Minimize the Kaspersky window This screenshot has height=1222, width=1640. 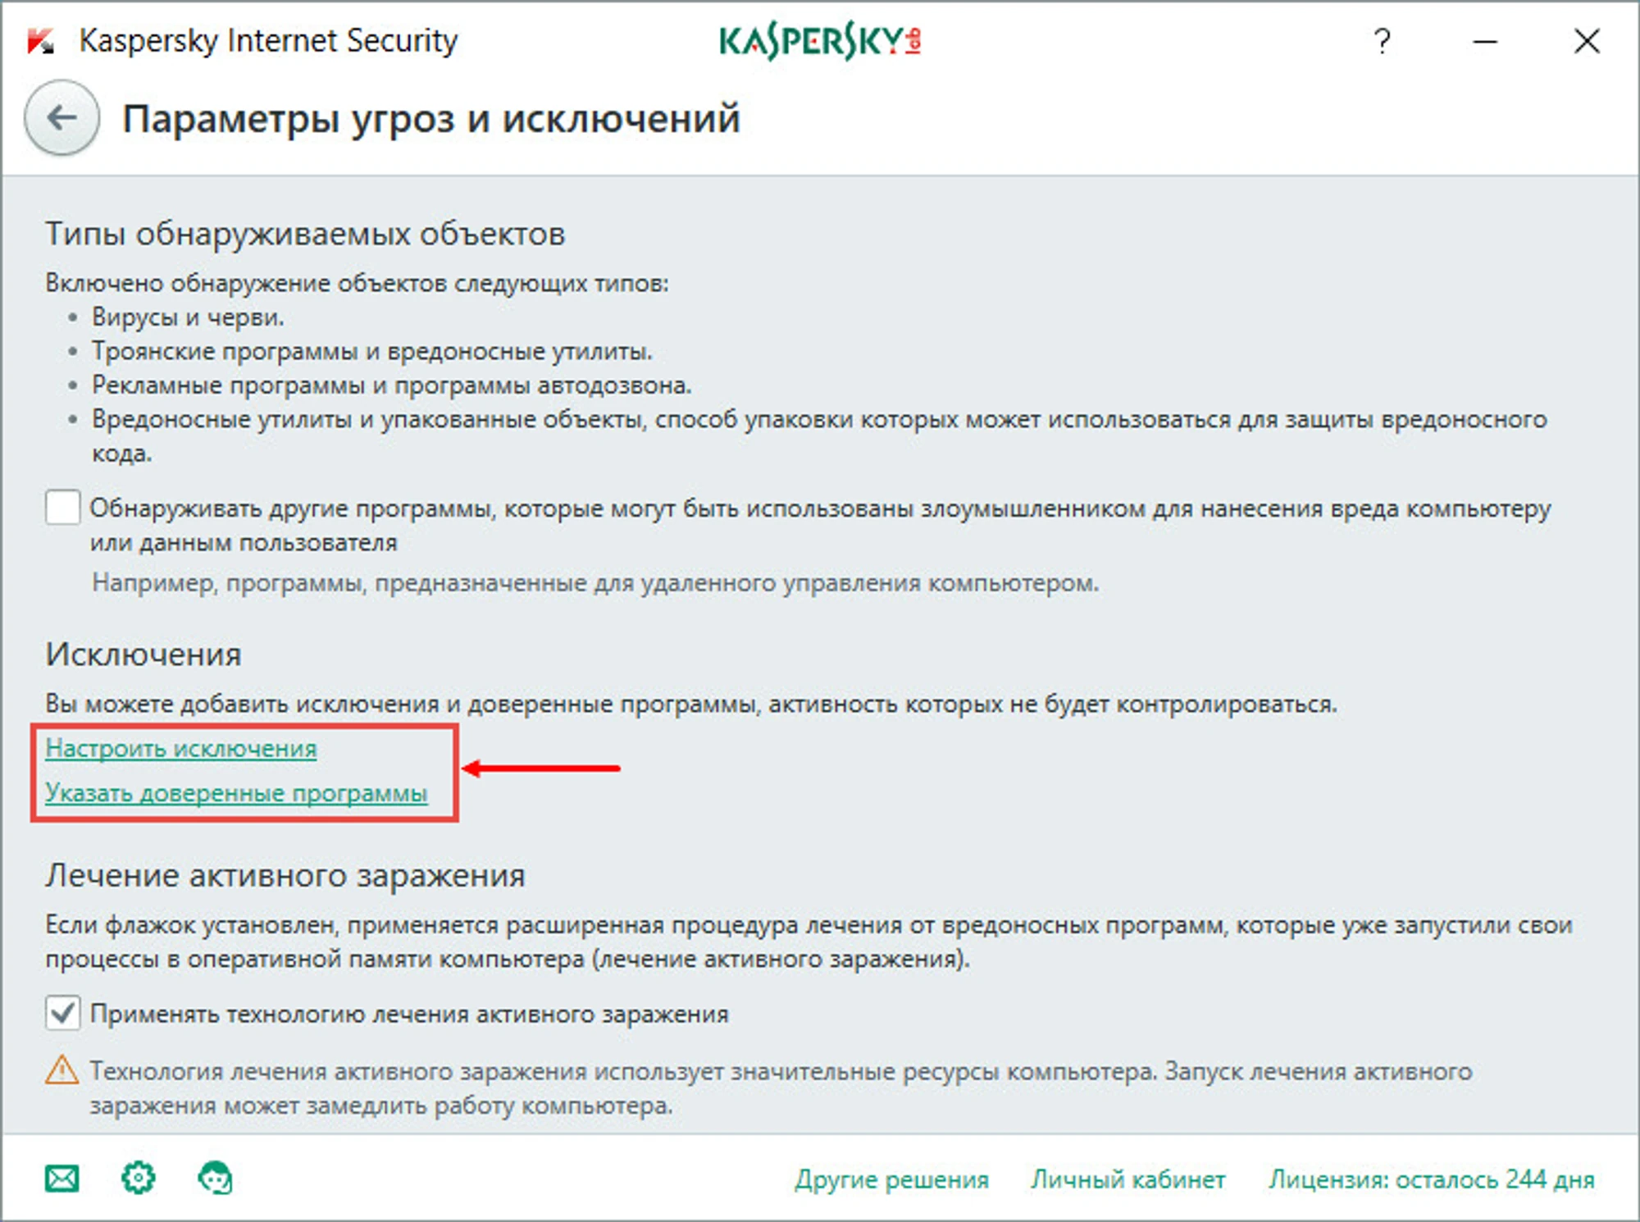[x=1485, y=41]
